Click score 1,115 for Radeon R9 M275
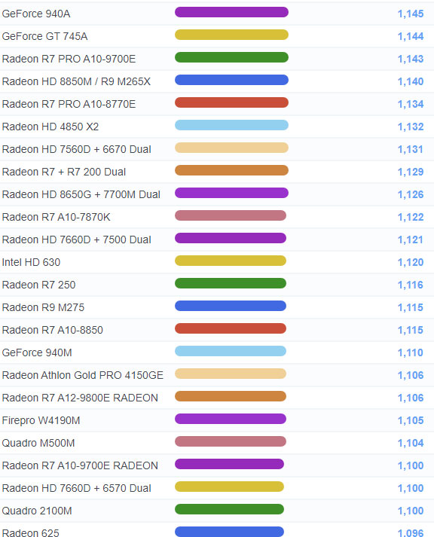This screenshot has width=434, height=537. pos(410,307)
